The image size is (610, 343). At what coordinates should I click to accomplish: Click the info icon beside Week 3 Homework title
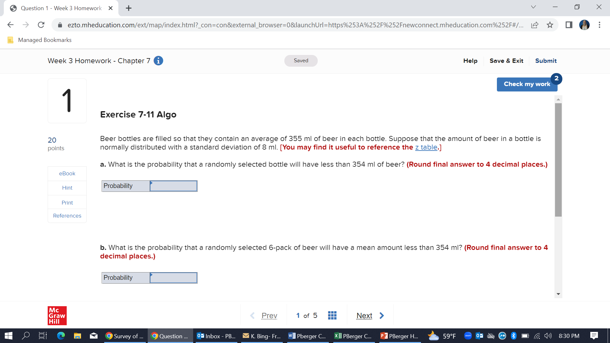point(158,60)
